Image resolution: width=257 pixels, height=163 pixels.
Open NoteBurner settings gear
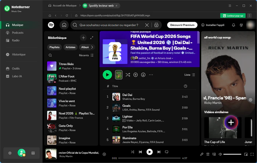tap(10, 153)
